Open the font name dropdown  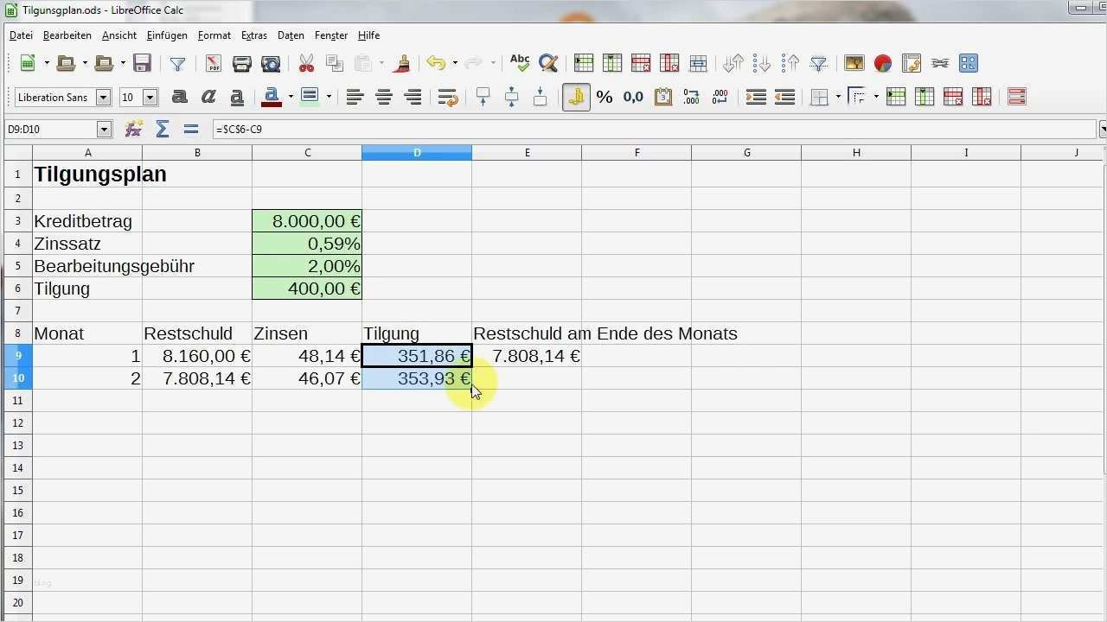103,98
